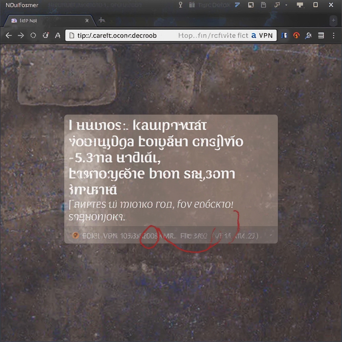This screenshot has height=342, width=342.
Task: Toggle the VPN badge in the address bar
Action: click(x=262, y=35)
